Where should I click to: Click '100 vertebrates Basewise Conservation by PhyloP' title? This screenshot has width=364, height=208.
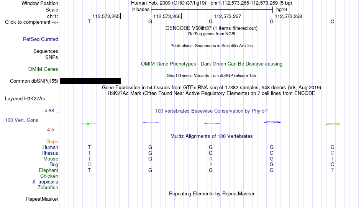212,111
